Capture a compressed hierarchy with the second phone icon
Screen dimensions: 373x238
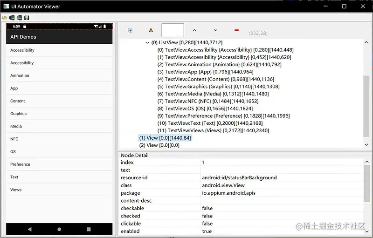coord(19,18)
